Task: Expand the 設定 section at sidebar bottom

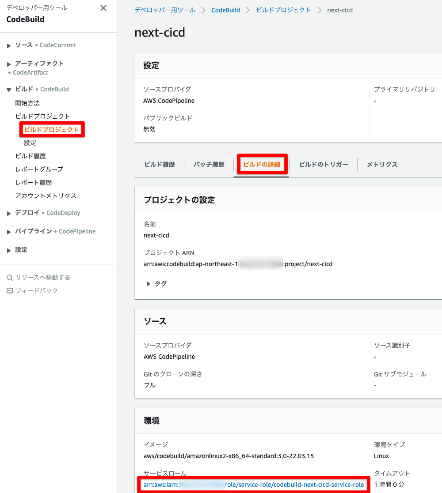Action: 9,250
